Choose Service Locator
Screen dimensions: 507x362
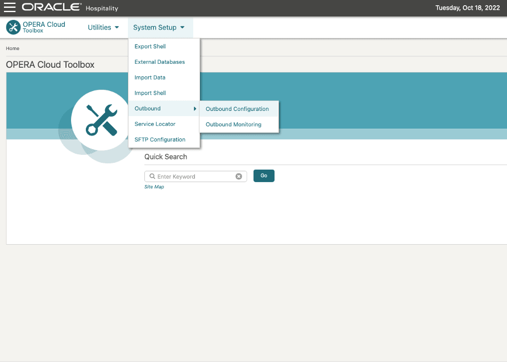[155, 124]
